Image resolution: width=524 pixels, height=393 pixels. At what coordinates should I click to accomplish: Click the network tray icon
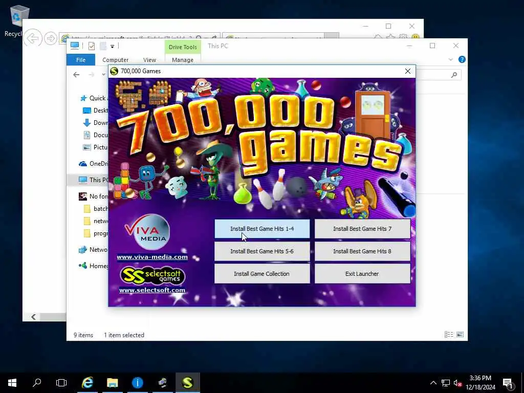(x=446, y=383)
